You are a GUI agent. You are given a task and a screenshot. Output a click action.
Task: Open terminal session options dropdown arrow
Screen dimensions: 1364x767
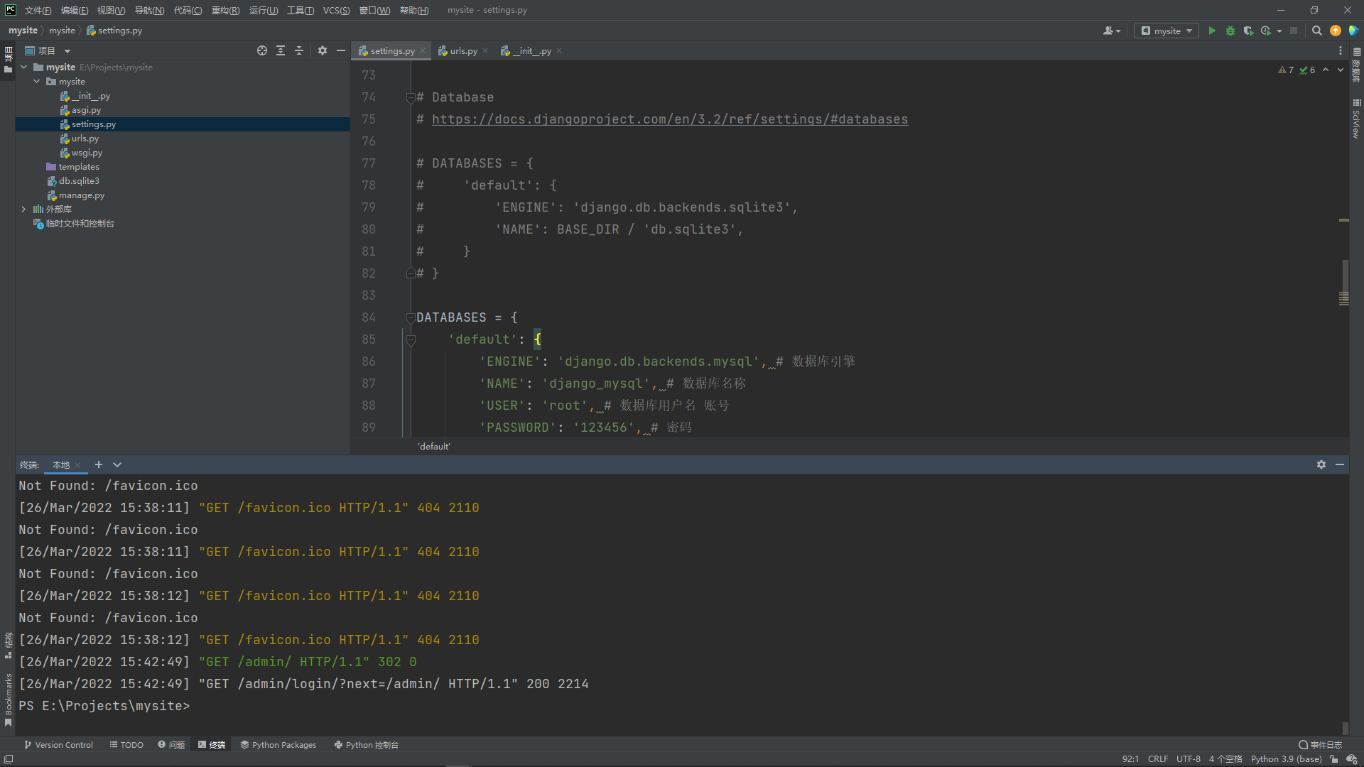coord(117,464)
